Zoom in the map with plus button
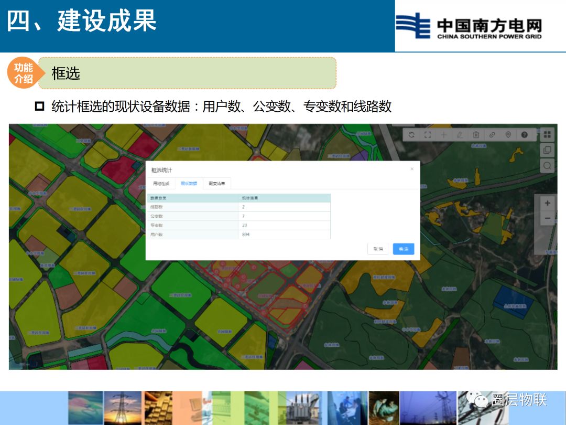The width and height of the screenshot is (566, 425). 547,203
